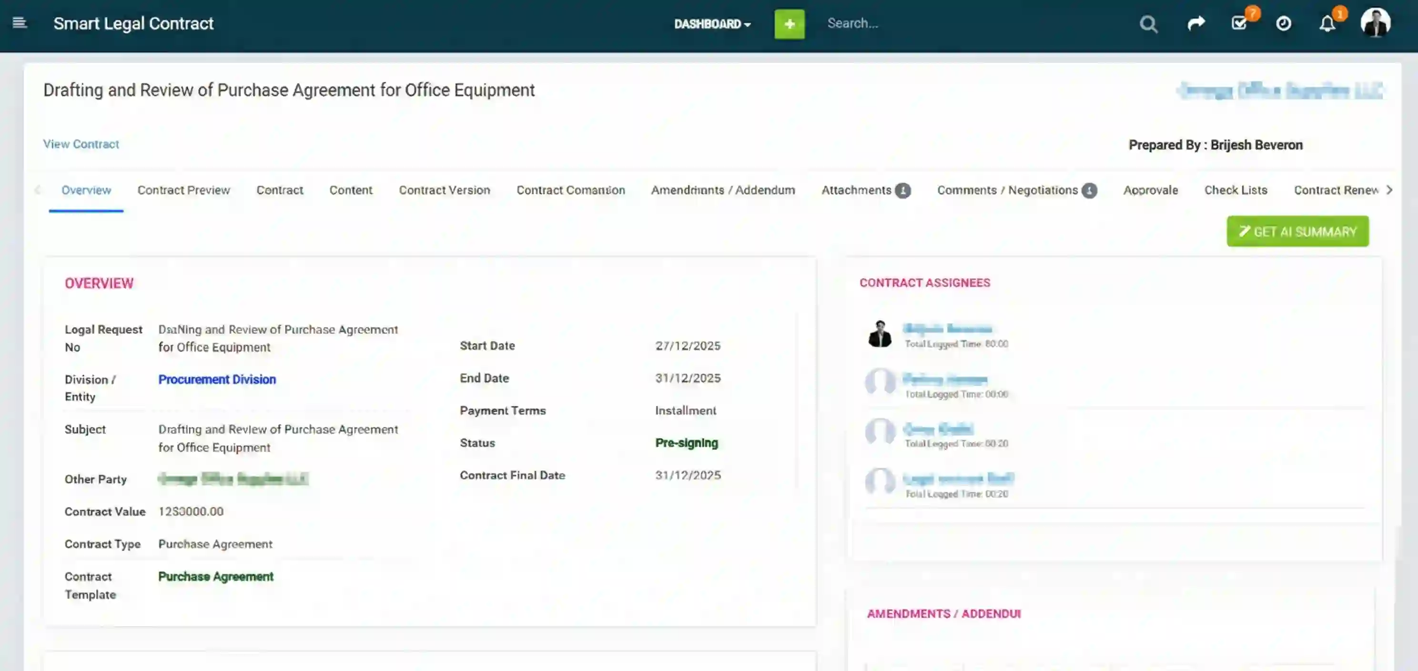Screen dimensions: 1418x671
Task: Click the GET AI SUMMARY button
Action: [1297, 231]
